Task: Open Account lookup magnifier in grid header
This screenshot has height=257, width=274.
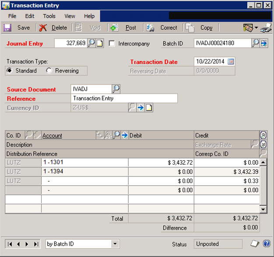Action: tap(116, 135)
